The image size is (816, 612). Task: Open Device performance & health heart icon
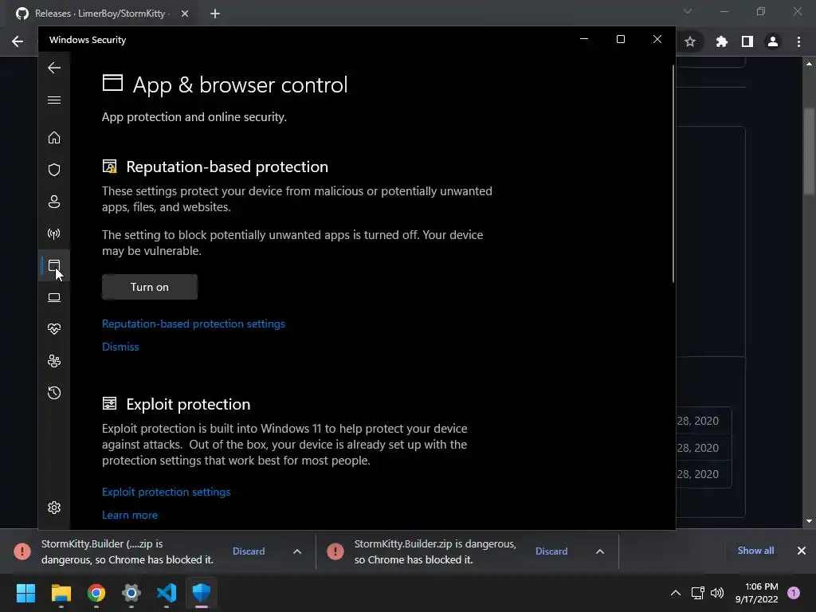pos(54,329)
